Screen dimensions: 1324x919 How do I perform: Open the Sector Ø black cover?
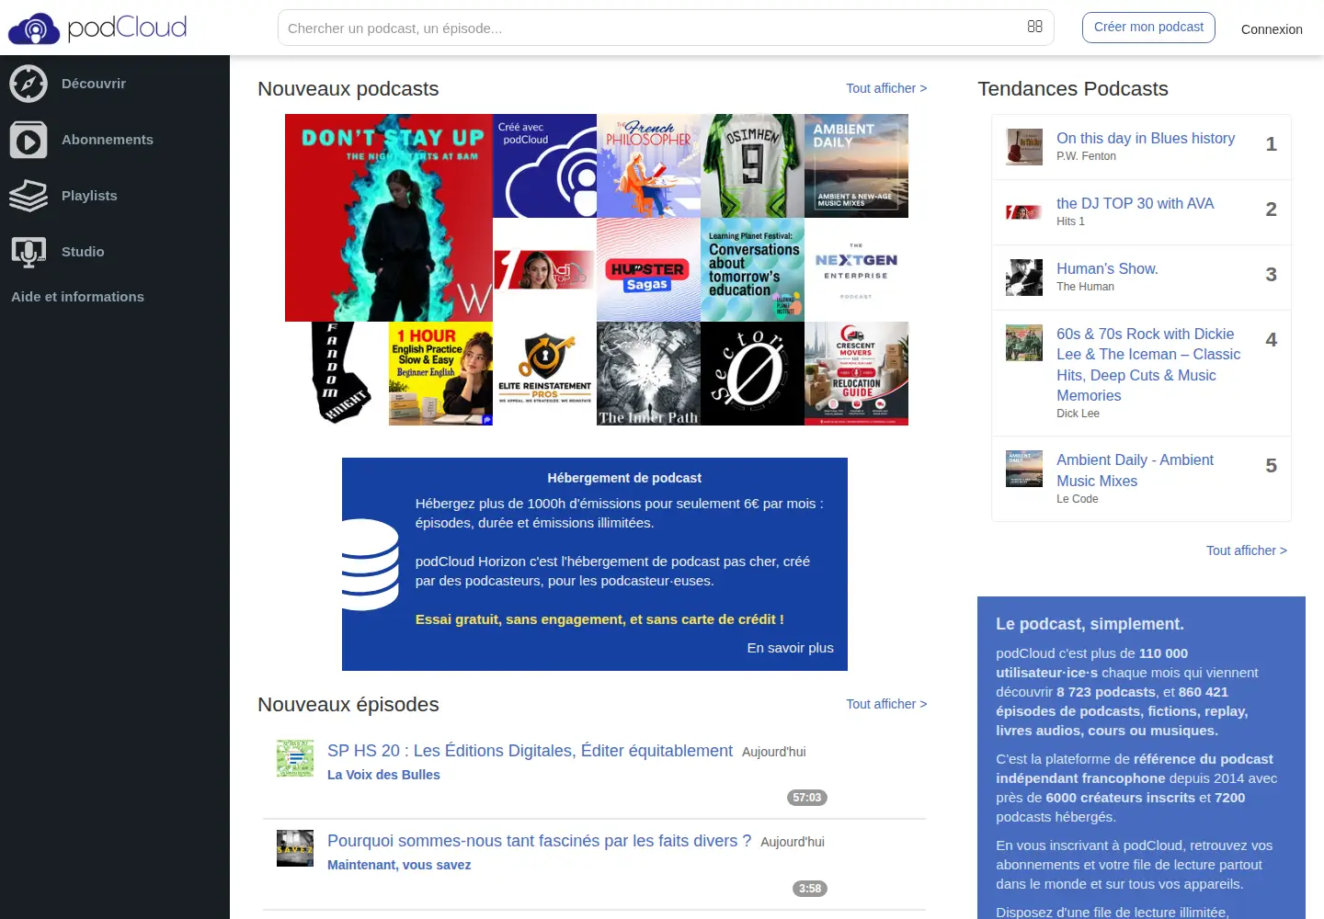tap(752, 373)
